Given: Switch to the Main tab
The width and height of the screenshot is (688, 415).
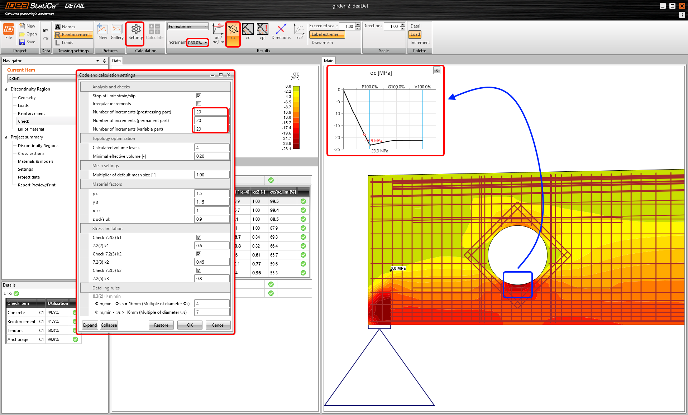Looking at the screenshot, I should click(329, 60).
